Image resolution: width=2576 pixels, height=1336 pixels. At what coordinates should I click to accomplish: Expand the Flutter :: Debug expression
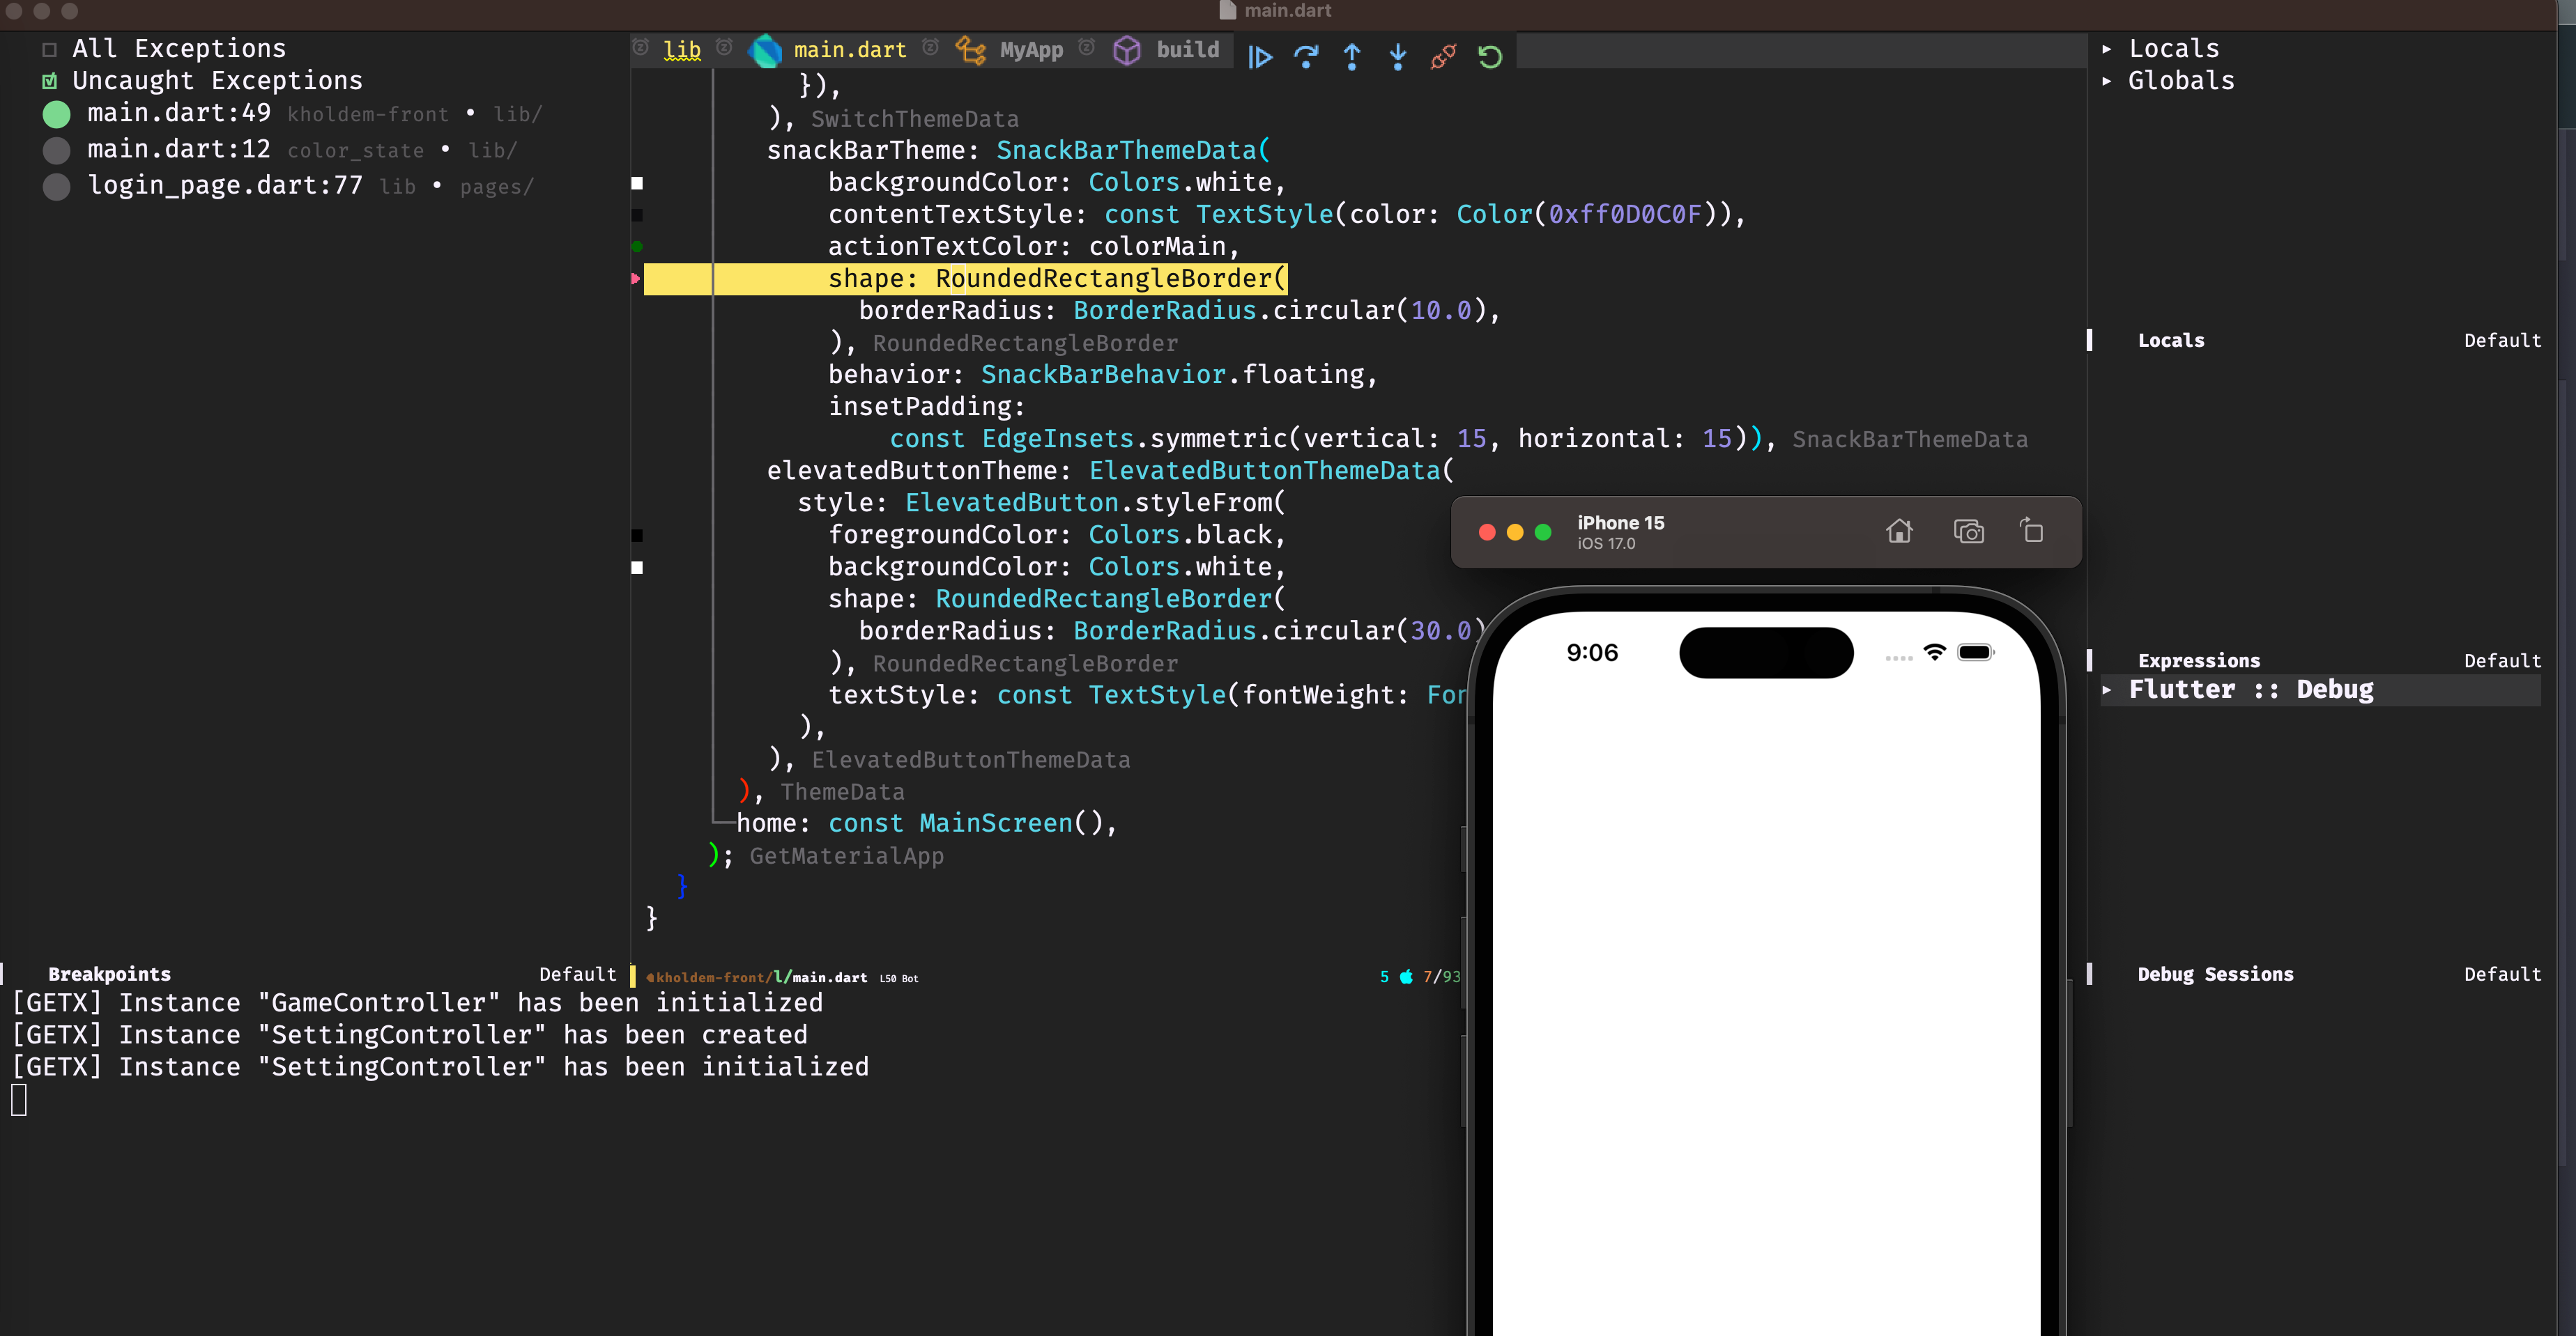pos(2108,690)
